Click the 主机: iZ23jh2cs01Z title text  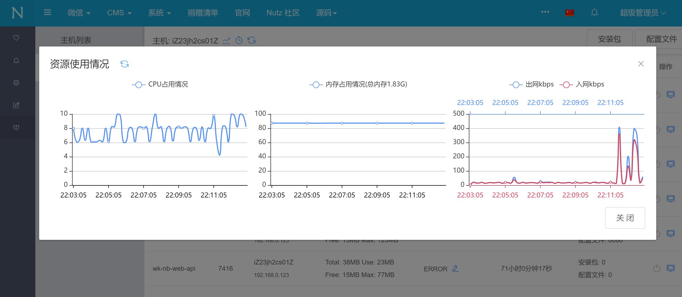(x=185, y=41)
